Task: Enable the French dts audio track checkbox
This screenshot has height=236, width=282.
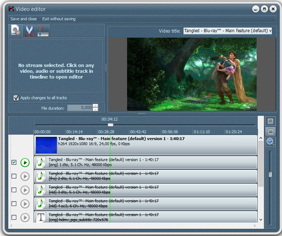Action: coord(14,176)
